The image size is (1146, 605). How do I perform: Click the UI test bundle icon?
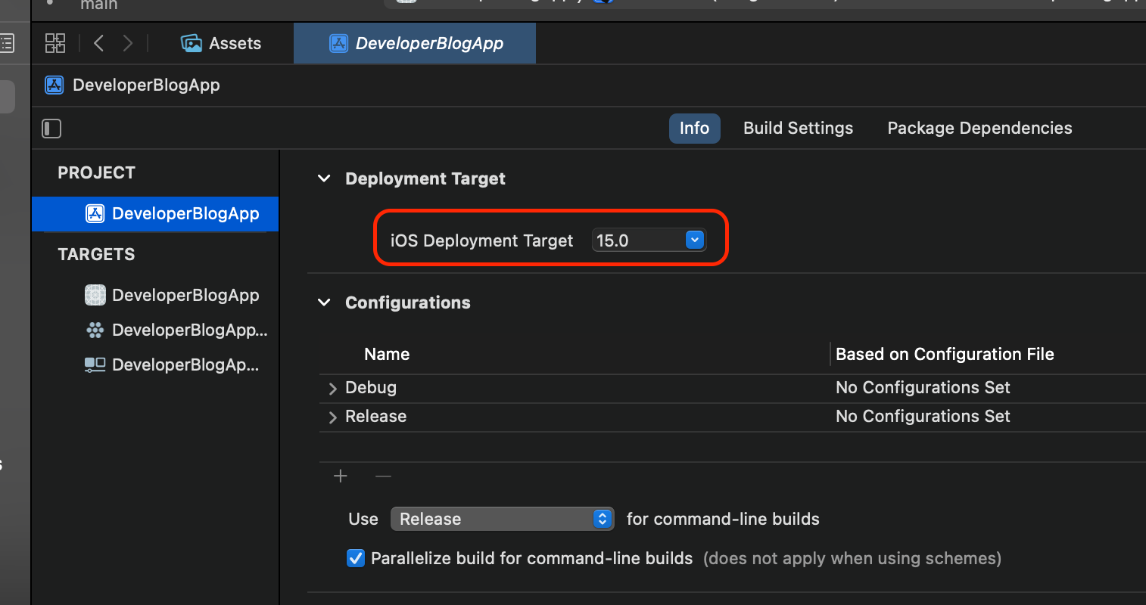[x=95, y=365]
